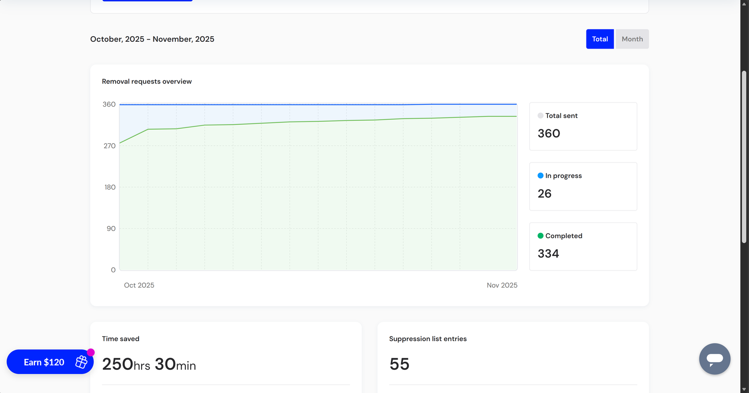Click the gray Total sent legend dot

(x=540, y=116)
